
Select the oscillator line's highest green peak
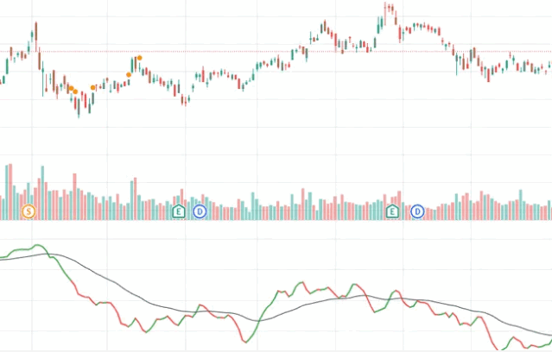pos(38,247)
